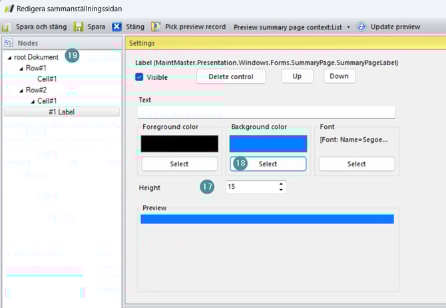Click the Update preview refresh icon

pyautogui.click(x=361, y=27)
